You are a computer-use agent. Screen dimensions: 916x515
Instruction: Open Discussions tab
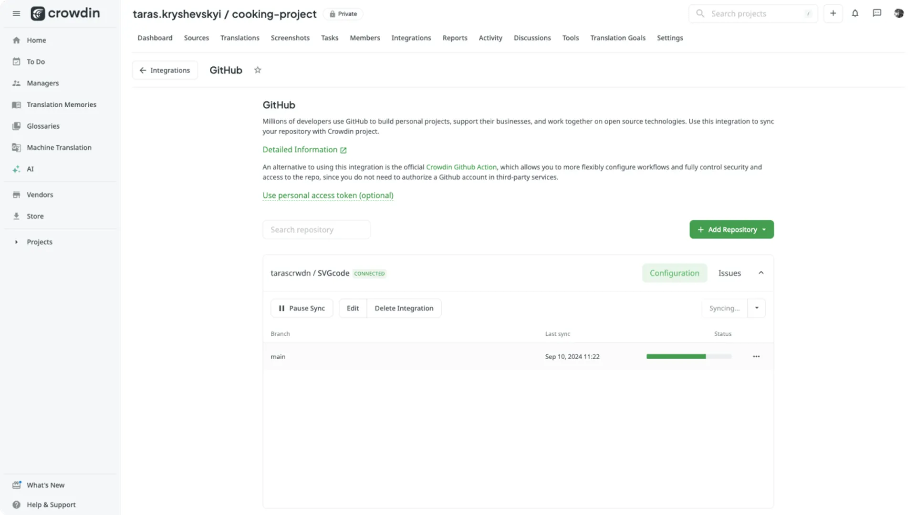(x=532, y=38)
